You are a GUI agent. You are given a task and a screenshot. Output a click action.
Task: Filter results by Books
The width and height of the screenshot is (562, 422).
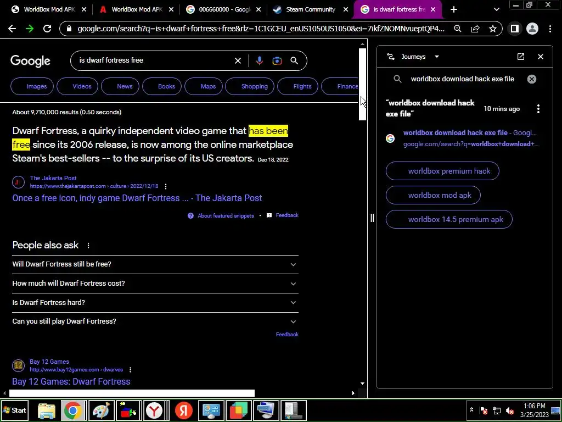click(162, 86)
